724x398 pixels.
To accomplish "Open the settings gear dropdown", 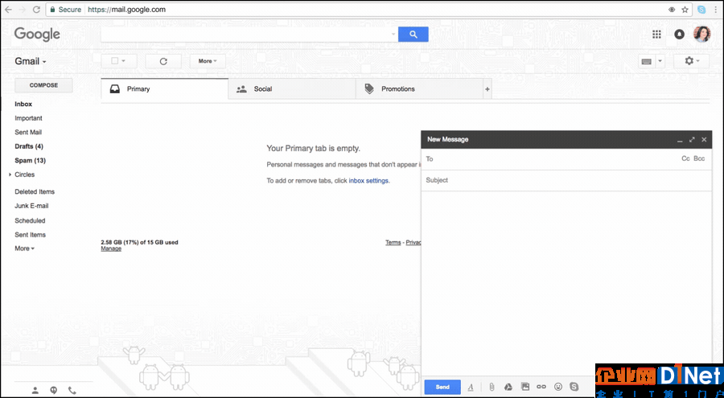I will 691,61.
